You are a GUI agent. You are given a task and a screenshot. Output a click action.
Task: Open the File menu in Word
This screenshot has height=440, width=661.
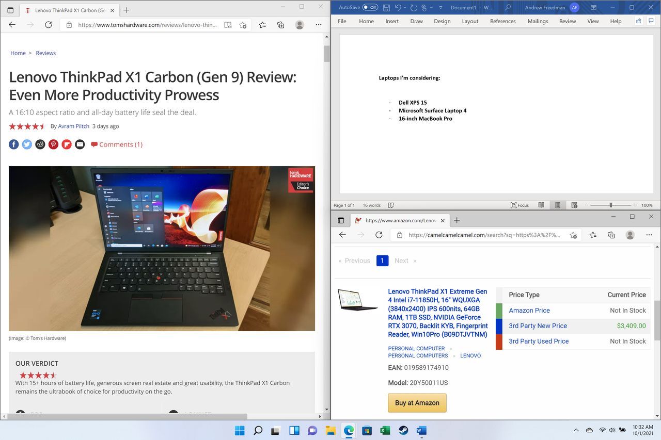click(342, 21)
